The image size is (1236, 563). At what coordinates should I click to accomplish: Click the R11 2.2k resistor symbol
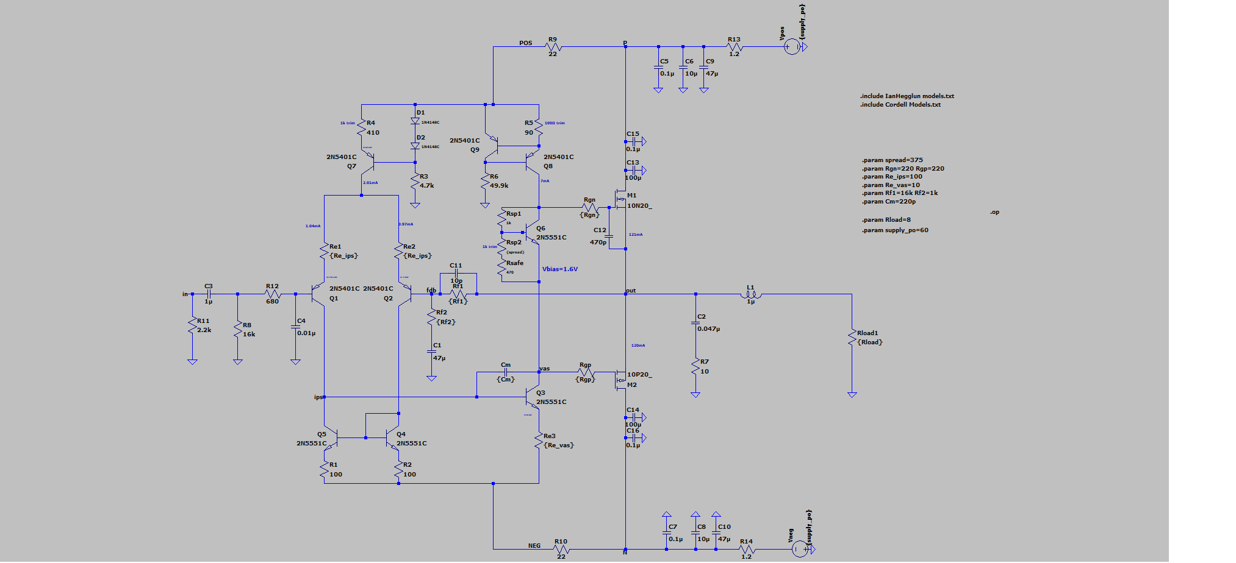pos(192,326)
